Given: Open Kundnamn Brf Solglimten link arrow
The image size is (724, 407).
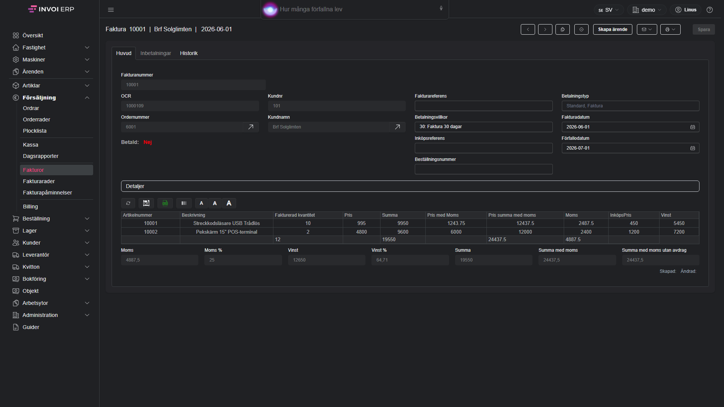Looking at the screenshot, I should [x=397, y=127].
